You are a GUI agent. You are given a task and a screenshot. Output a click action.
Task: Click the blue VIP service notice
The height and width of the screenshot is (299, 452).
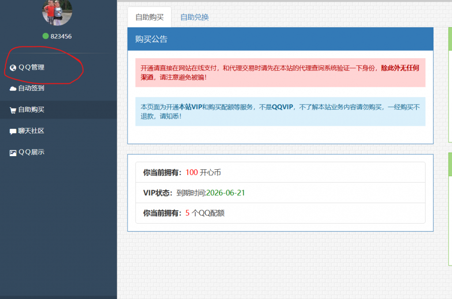(280, 111)
